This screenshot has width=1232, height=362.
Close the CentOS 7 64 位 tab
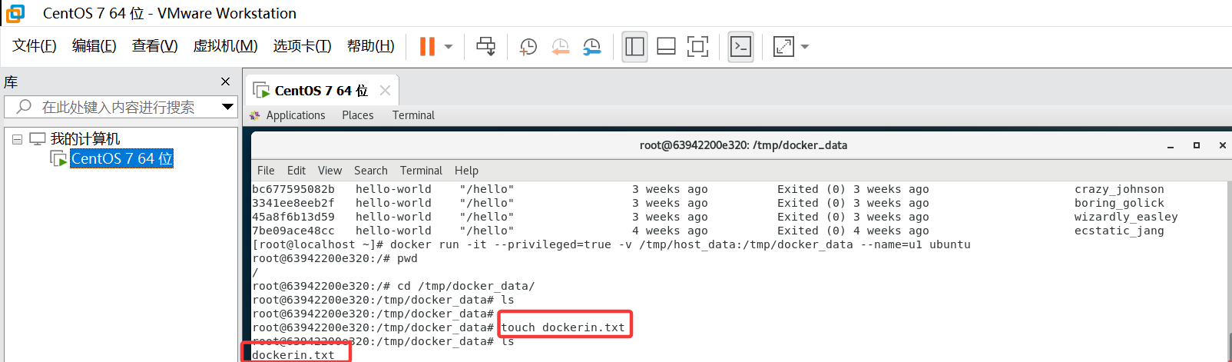386,91
